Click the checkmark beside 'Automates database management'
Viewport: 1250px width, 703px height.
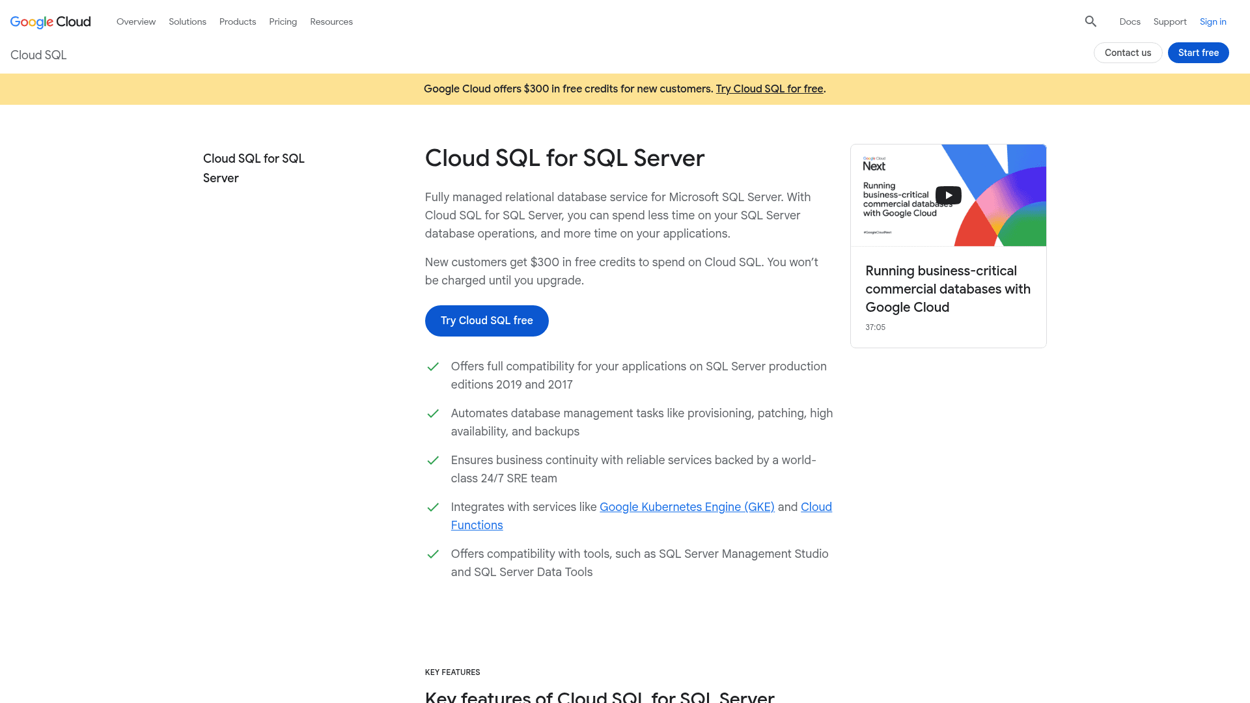pyautogui.click(x=433, y=413)
